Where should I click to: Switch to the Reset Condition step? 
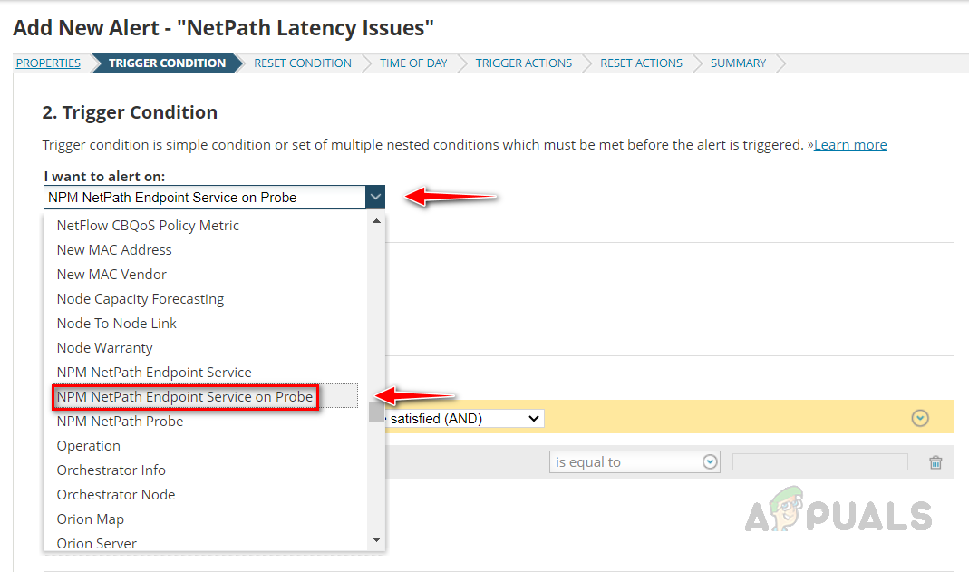tap(302, 63)
